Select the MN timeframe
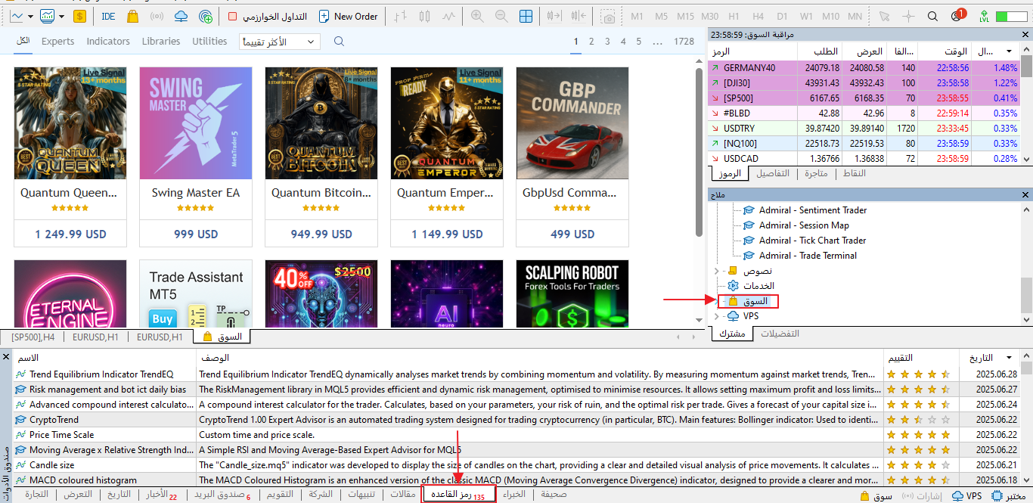This screenshot has height=503, width=1033. click(x=855, y=16)
